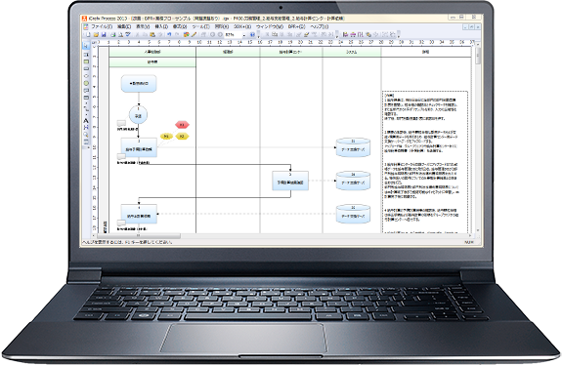Open the ヘルプ(H) menu
562x365 pixels.
click(320, 26)
